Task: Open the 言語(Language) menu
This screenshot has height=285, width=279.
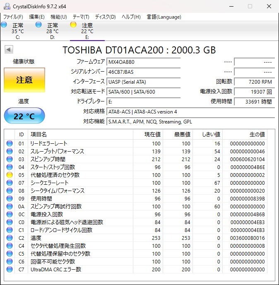Action: point(164,17)
